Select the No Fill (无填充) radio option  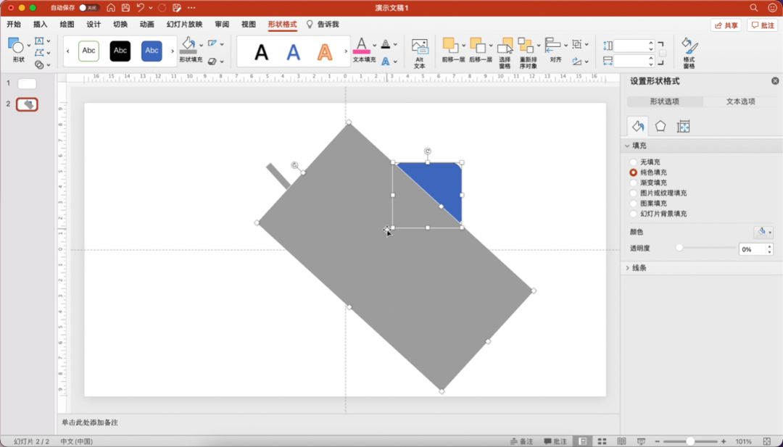point(634,162)
